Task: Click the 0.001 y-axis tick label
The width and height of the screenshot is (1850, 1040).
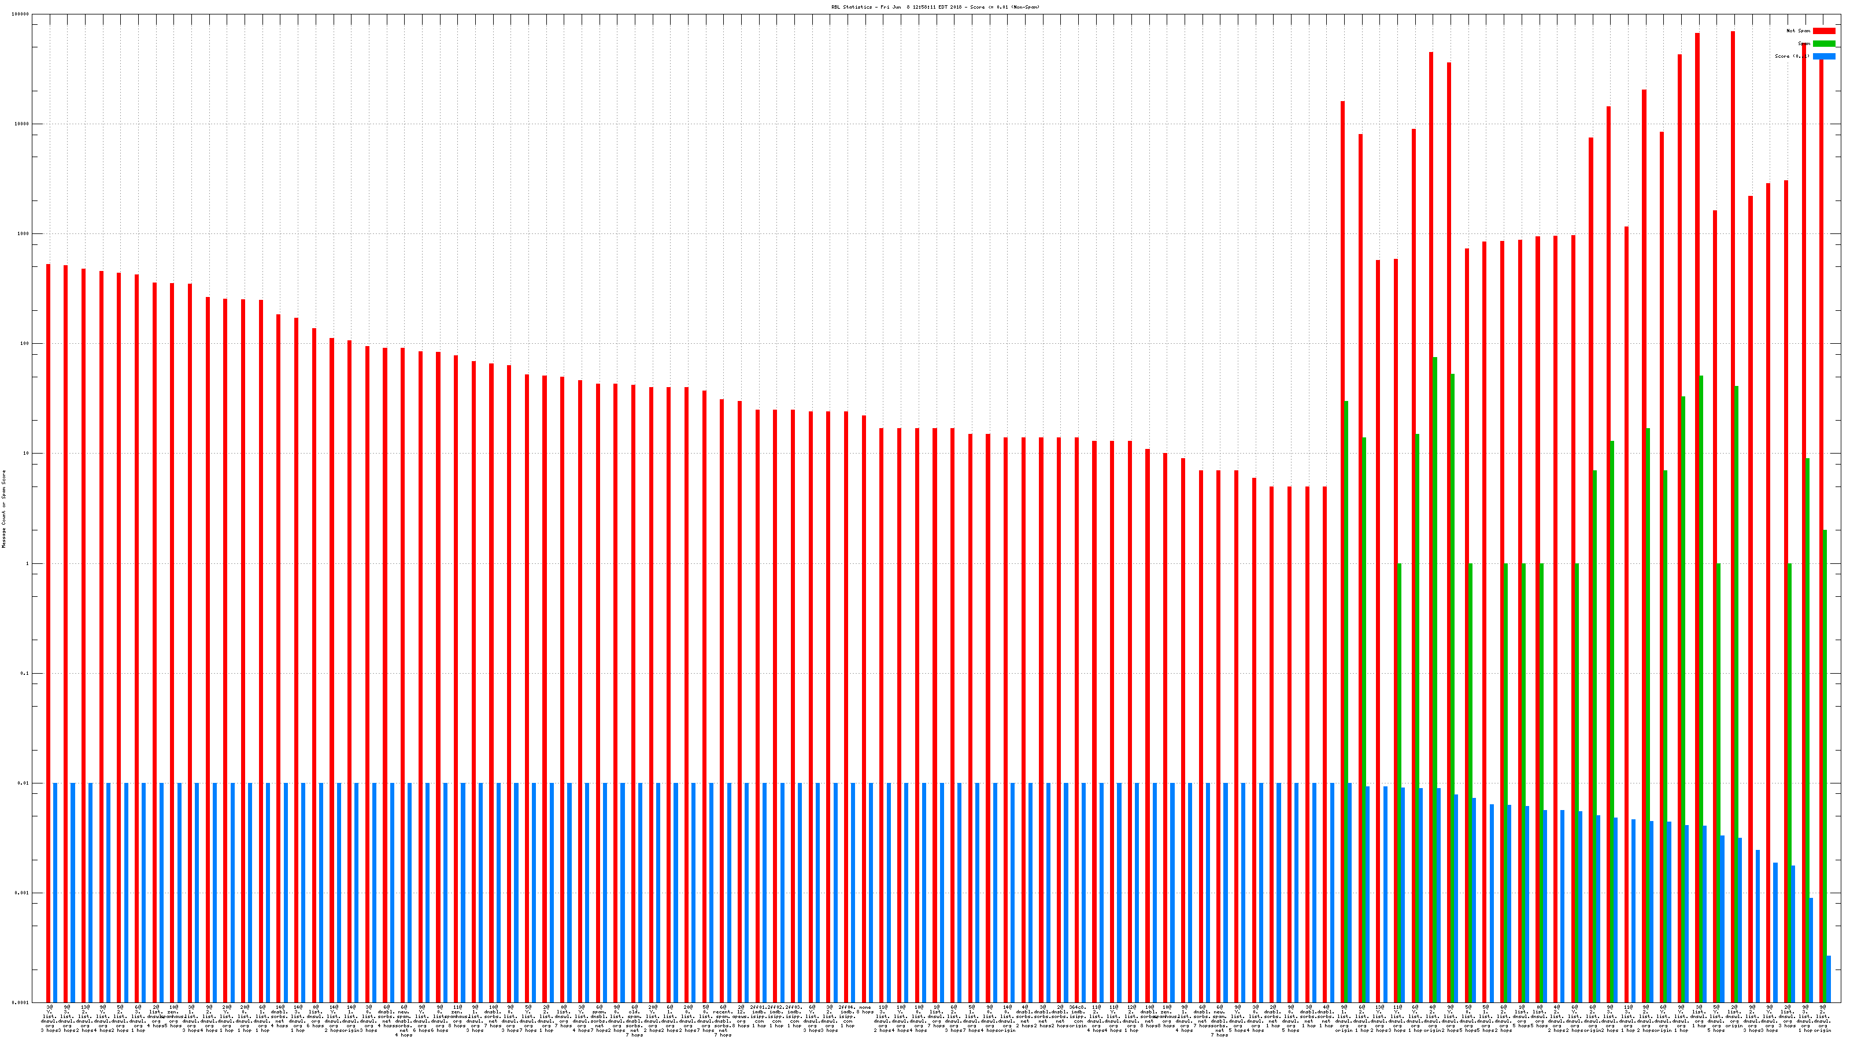Action: [x=23, y=893]
